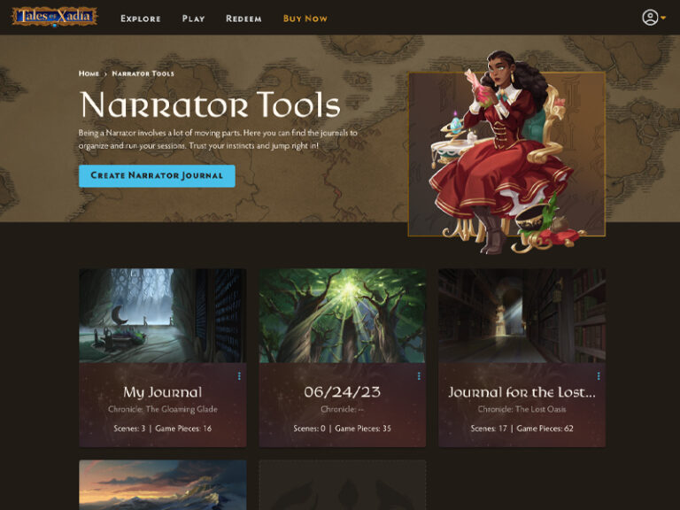Go to the Redeem page
Screen dimensions: 680x510
[243, 19]
